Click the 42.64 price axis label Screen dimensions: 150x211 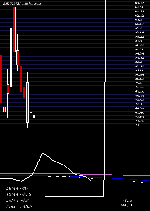[x=140, y=117]
